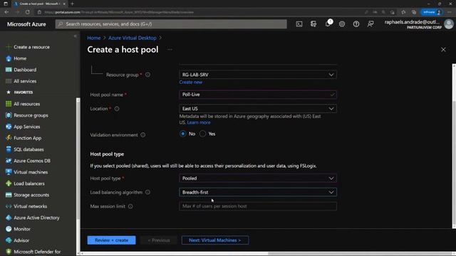Open Cloud Shell from the top bar
The height and width of the screenshot is (256, 456).
(299, 24)
